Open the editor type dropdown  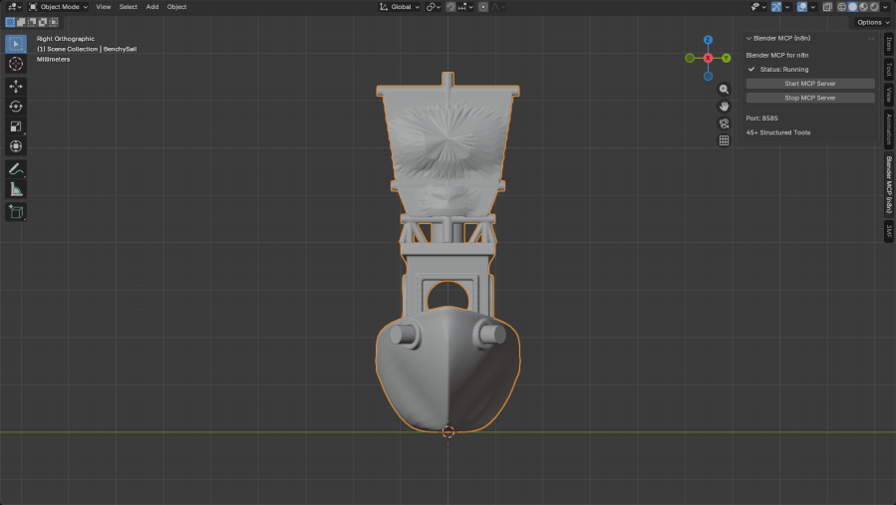tap(14, 7)
